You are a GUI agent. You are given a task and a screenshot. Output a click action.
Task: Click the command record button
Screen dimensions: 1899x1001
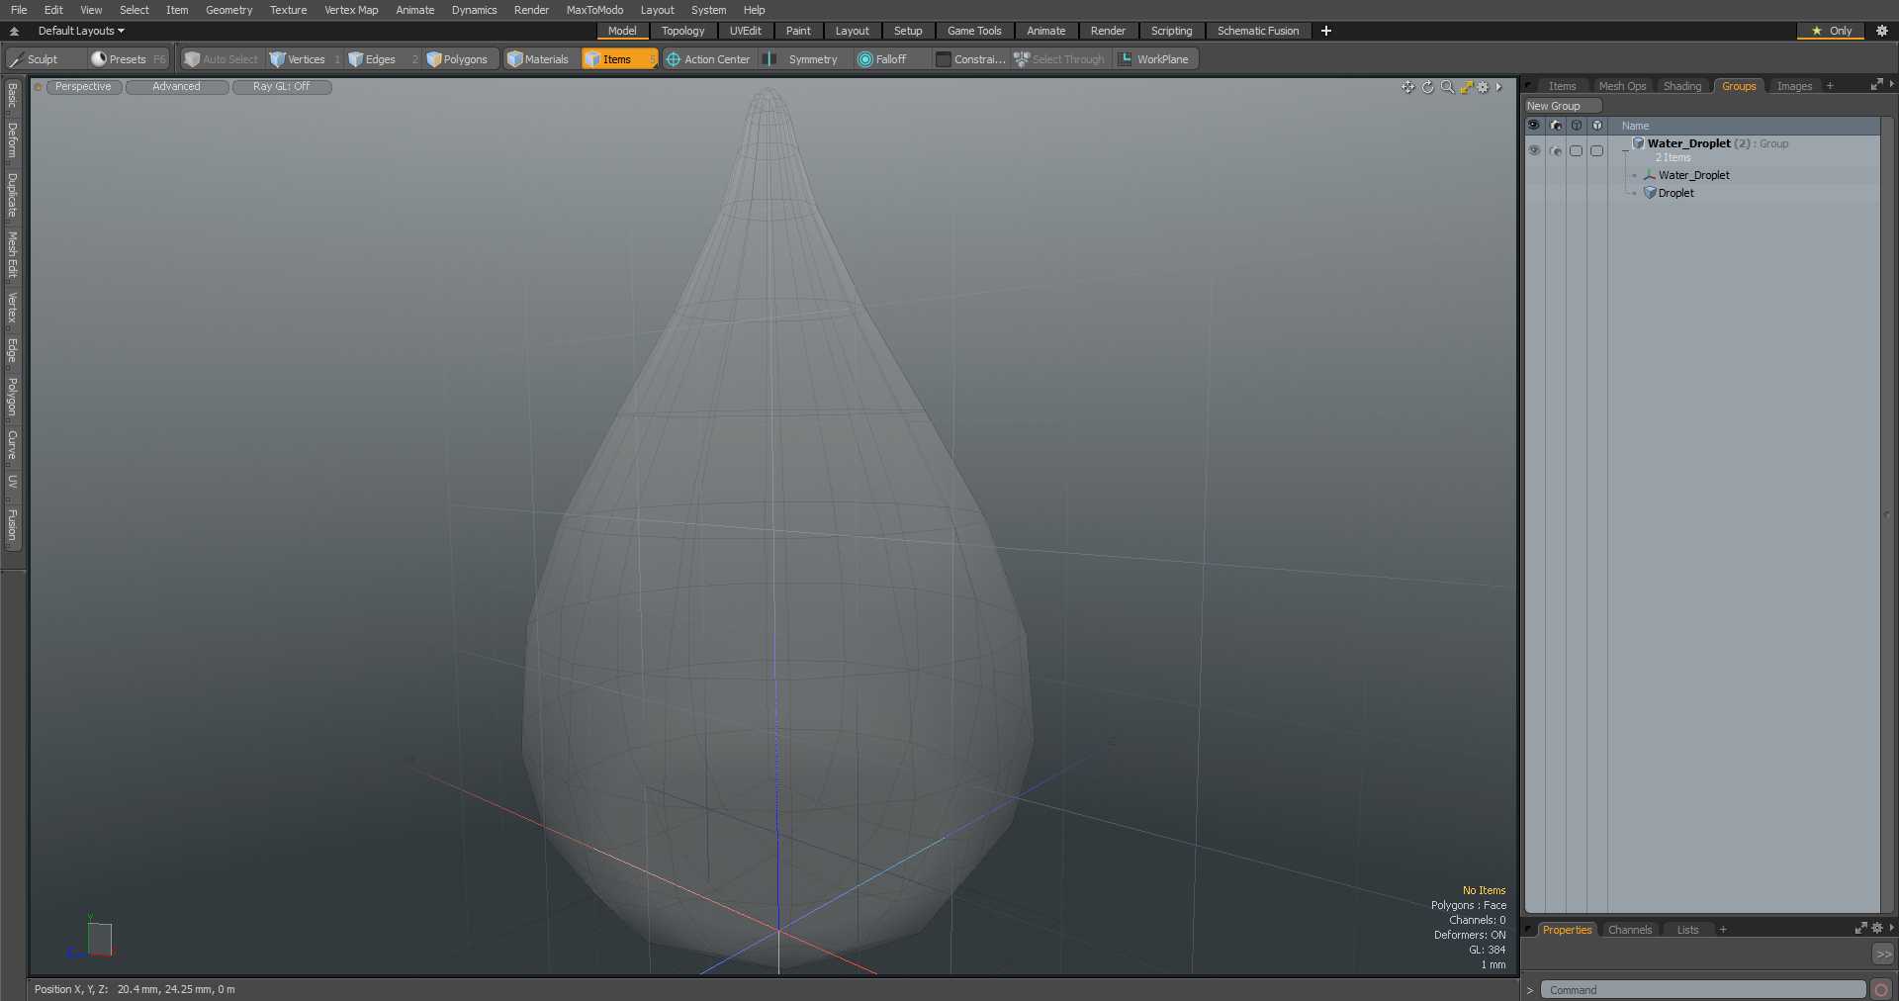tap(1881, 990)
